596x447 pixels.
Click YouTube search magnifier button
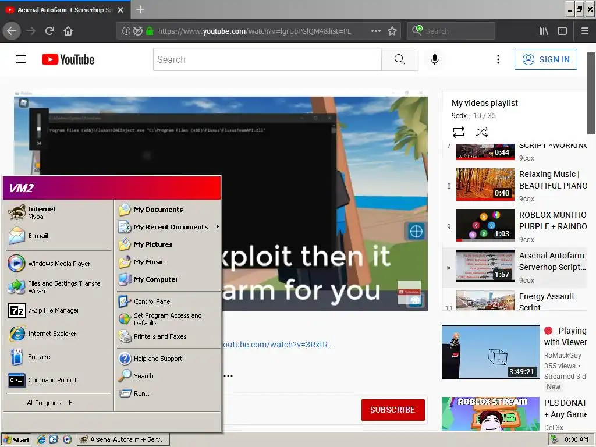399,59
